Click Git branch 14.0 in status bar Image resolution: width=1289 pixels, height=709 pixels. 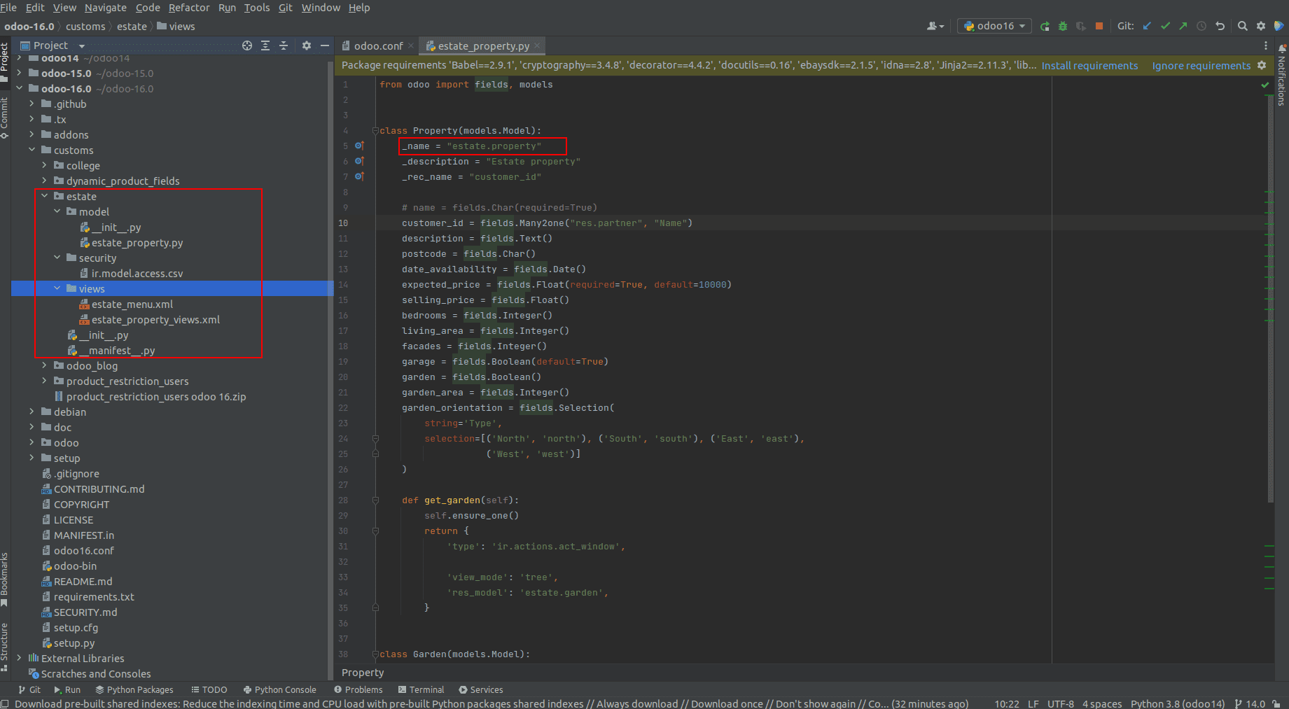tap(1250, 703)
